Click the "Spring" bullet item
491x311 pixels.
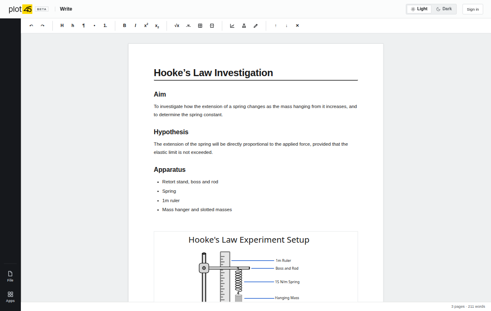[x=169, y=191]
